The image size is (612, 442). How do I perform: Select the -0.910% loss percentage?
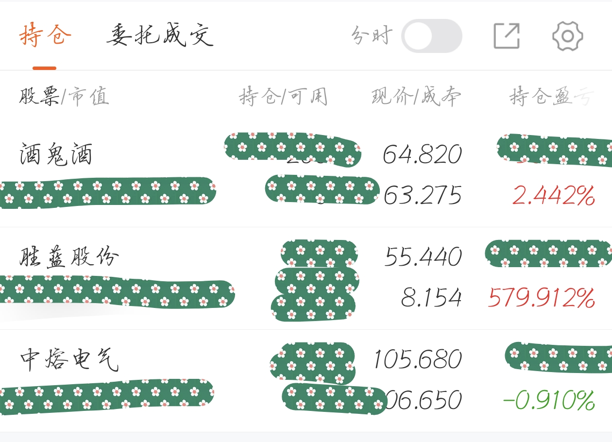pos(549,400)
